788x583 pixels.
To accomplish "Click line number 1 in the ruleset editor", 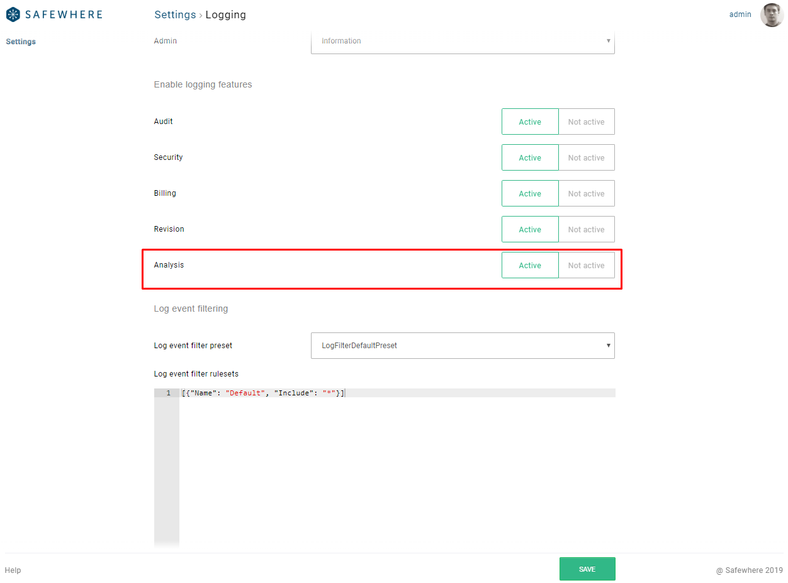I will (x=167, y=392).
